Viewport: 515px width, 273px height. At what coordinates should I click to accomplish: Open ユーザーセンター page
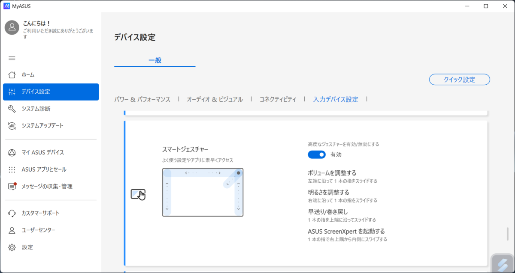(51, 230)
